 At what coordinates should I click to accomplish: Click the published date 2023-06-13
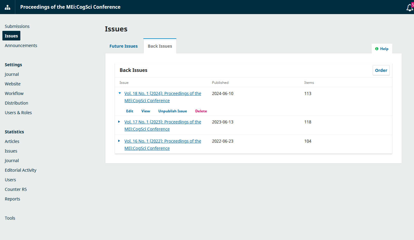[223, 122]
